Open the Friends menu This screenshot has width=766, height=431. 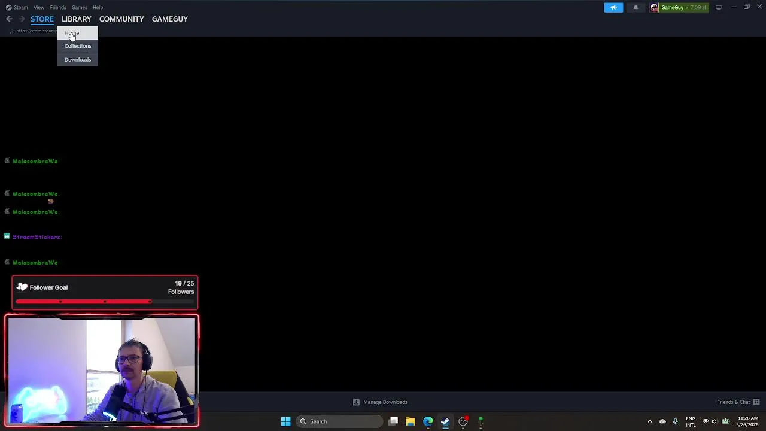click(x=58, y=7)
